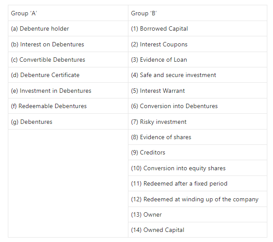
Task: Click Redeemed after a fixed period
Action: [198, 183]
